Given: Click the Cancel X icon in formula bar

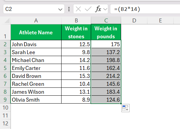Looking at the screenshot, I should 78,9.
